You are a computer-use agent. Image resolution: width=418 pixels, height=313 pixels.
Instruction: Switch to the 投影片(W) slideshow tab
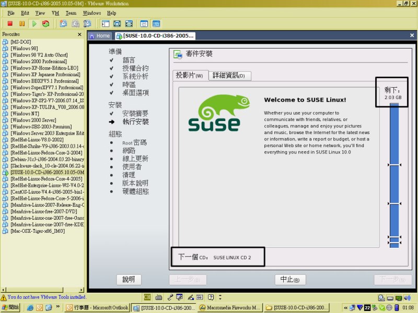(190, 76)
